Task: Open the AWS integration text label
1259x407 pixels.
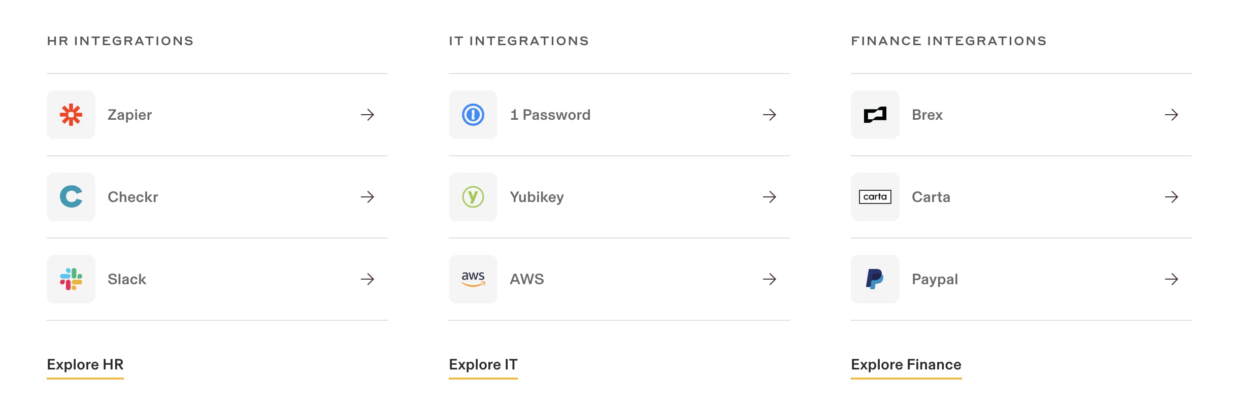Action: pyautogui.click(x=527, y=279)
